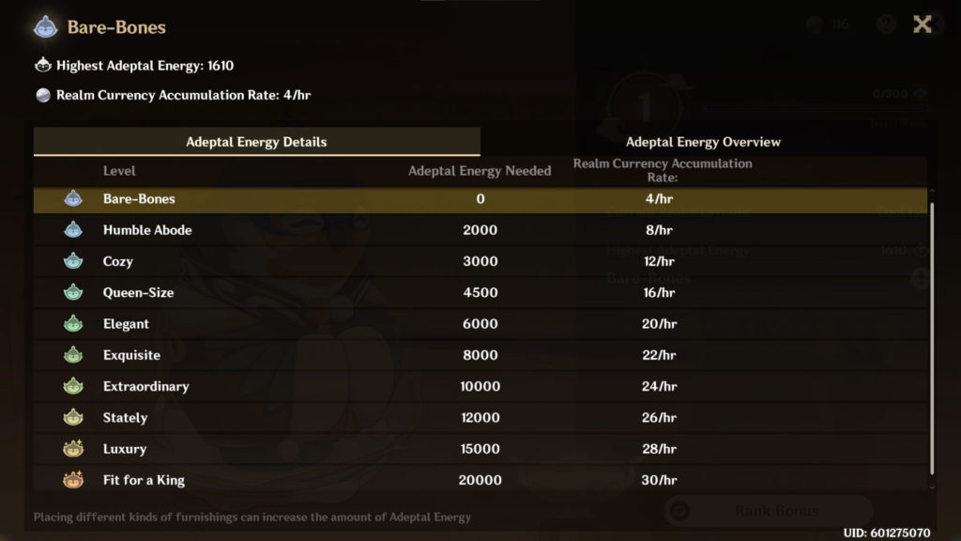Click the Elegant level icon

[73, 324]
